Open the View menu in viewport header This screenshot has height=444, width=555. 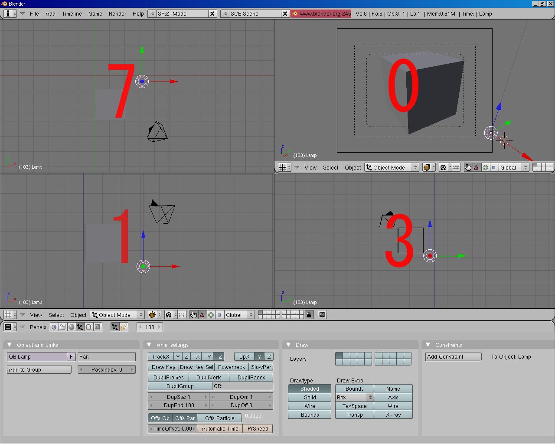[36, 315]
